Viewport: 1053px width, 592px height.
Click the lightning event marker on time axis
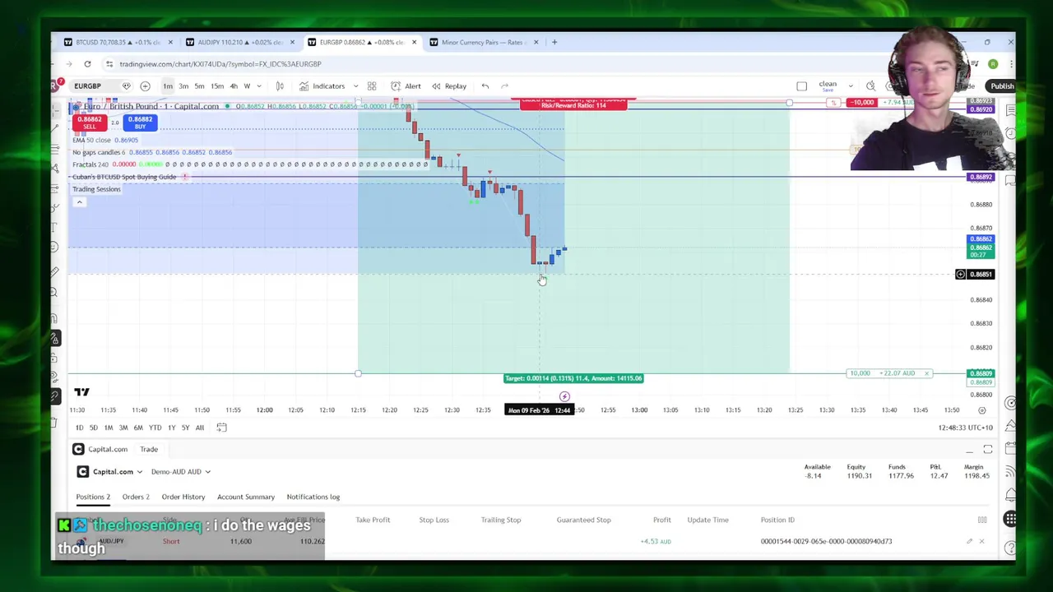pyautogui.click(x=564, y=396)
